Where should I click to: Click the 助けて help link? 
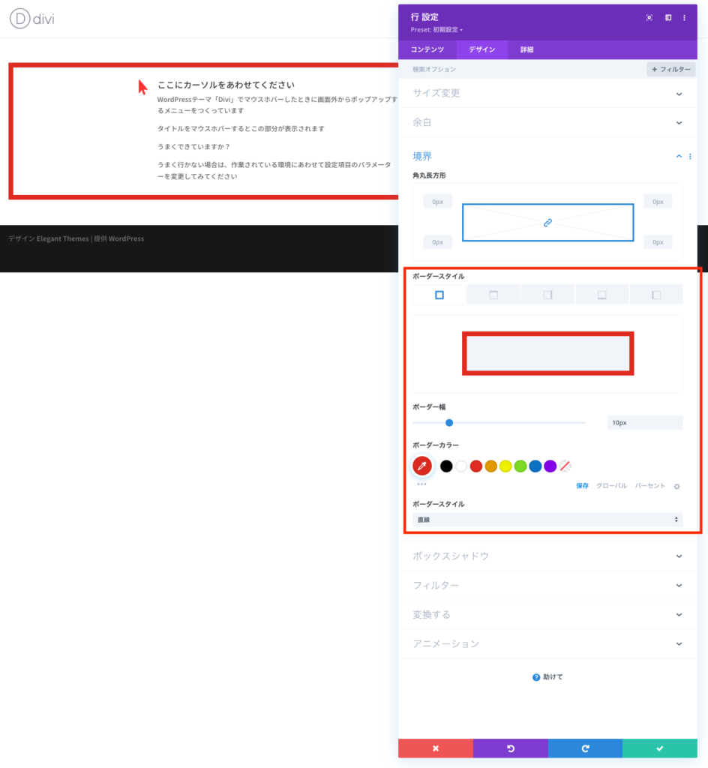click(x=548, y=677)
